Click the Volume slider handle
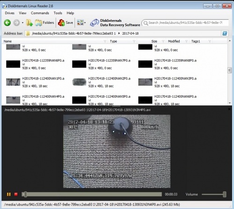The image size is (234, 209). (x=225, y=195)
